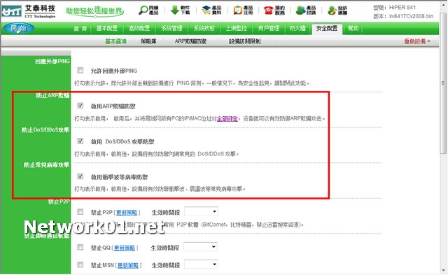Click the person-with-pencil feedback icon
The width and height of the screenshot is (448, 275).
(x=332, y=10)
